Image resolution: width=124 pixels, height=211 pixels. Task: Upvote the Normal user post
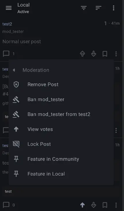click(82, 54)
